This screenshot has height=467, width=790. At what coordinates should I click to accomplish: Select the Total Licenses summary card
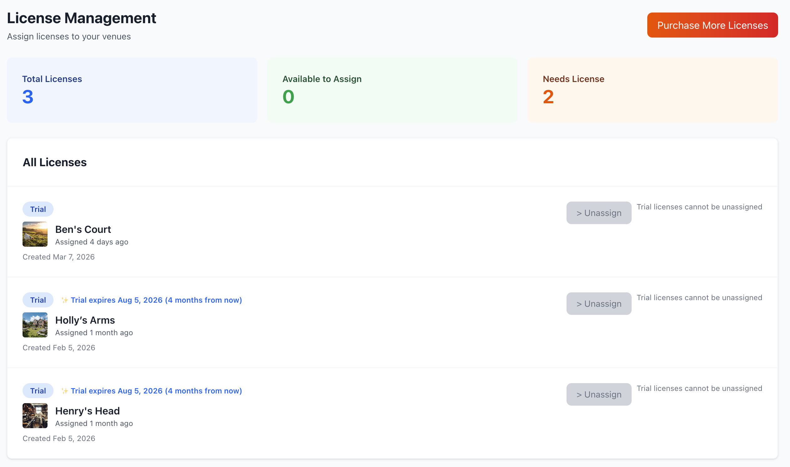coord(132,90)
